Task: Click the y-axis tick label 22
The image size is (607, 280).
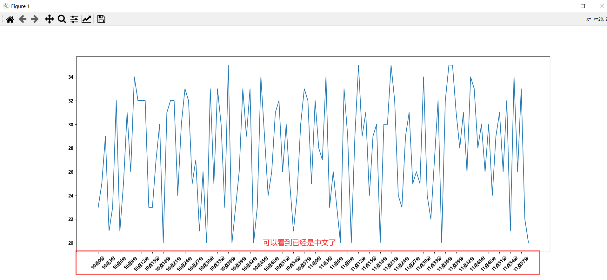Action: pos(71,219)
